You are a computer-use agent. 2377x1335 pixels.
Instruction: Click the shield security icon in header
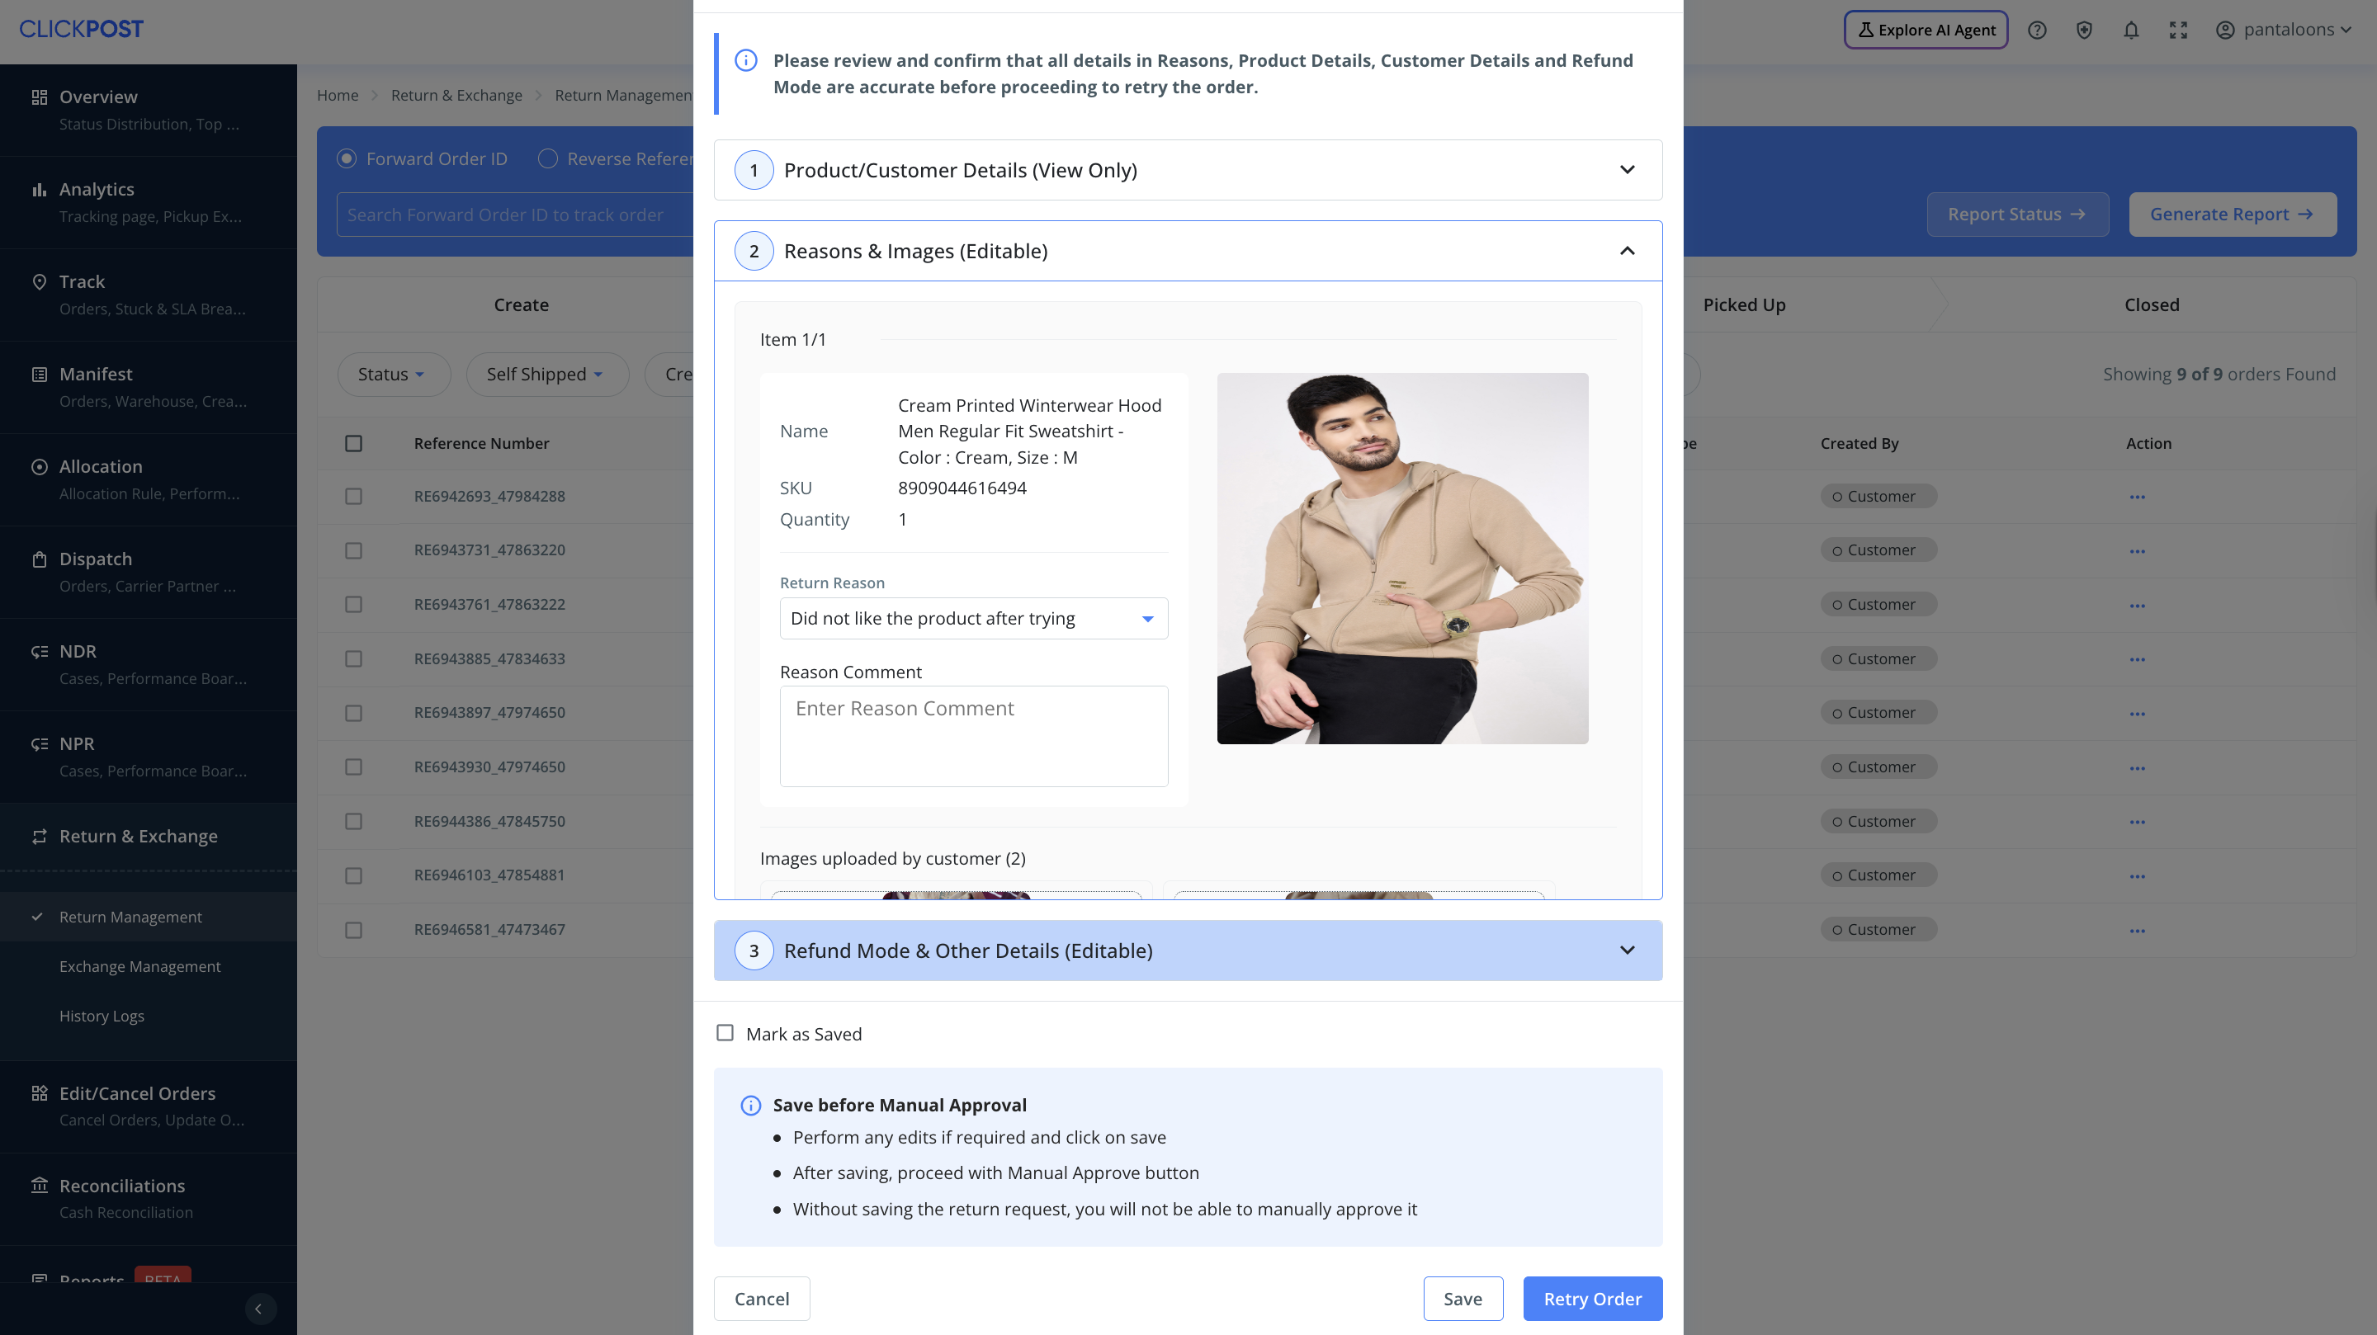(2083, 30)
